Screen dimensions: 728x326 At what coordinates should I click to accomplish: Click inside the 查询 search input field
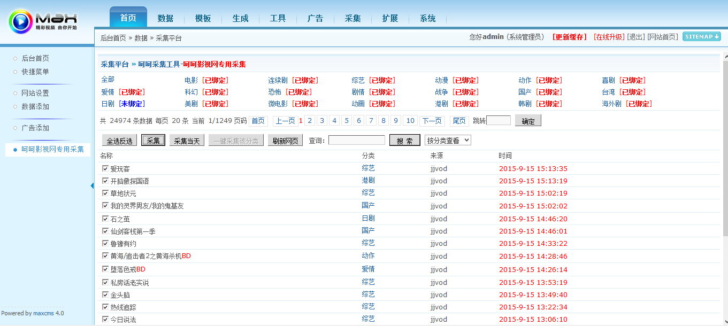tap(356, 140)
